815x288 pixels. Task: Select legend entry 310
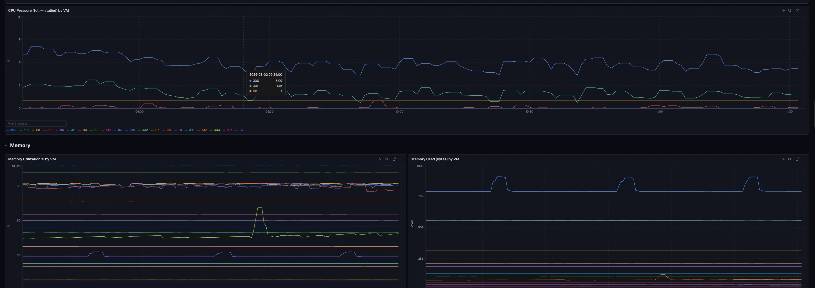(189, 130)
